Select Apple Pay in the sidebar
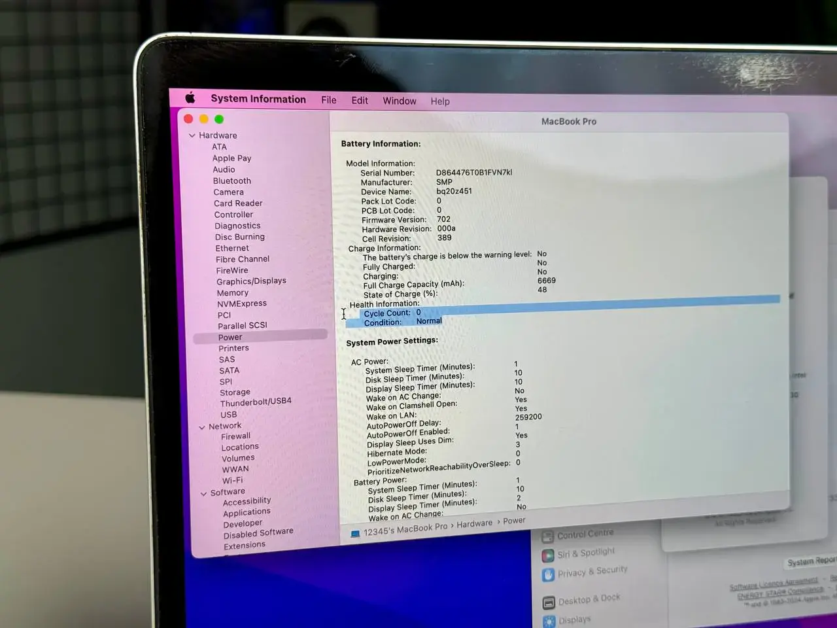This screenshot has width=837, height=628. (231, 158)
